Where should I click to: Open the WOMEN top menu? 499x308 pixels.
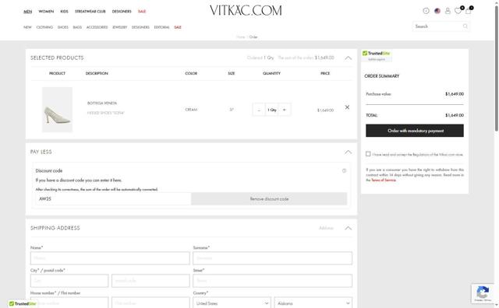tap(46, 12)
